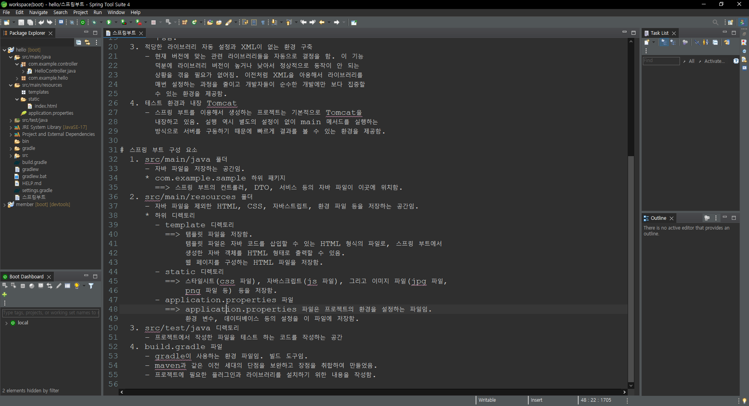The image size is (749, 406).
Task: Open the Package Explorer view menu (three dots)
Action: coord(96,42)
